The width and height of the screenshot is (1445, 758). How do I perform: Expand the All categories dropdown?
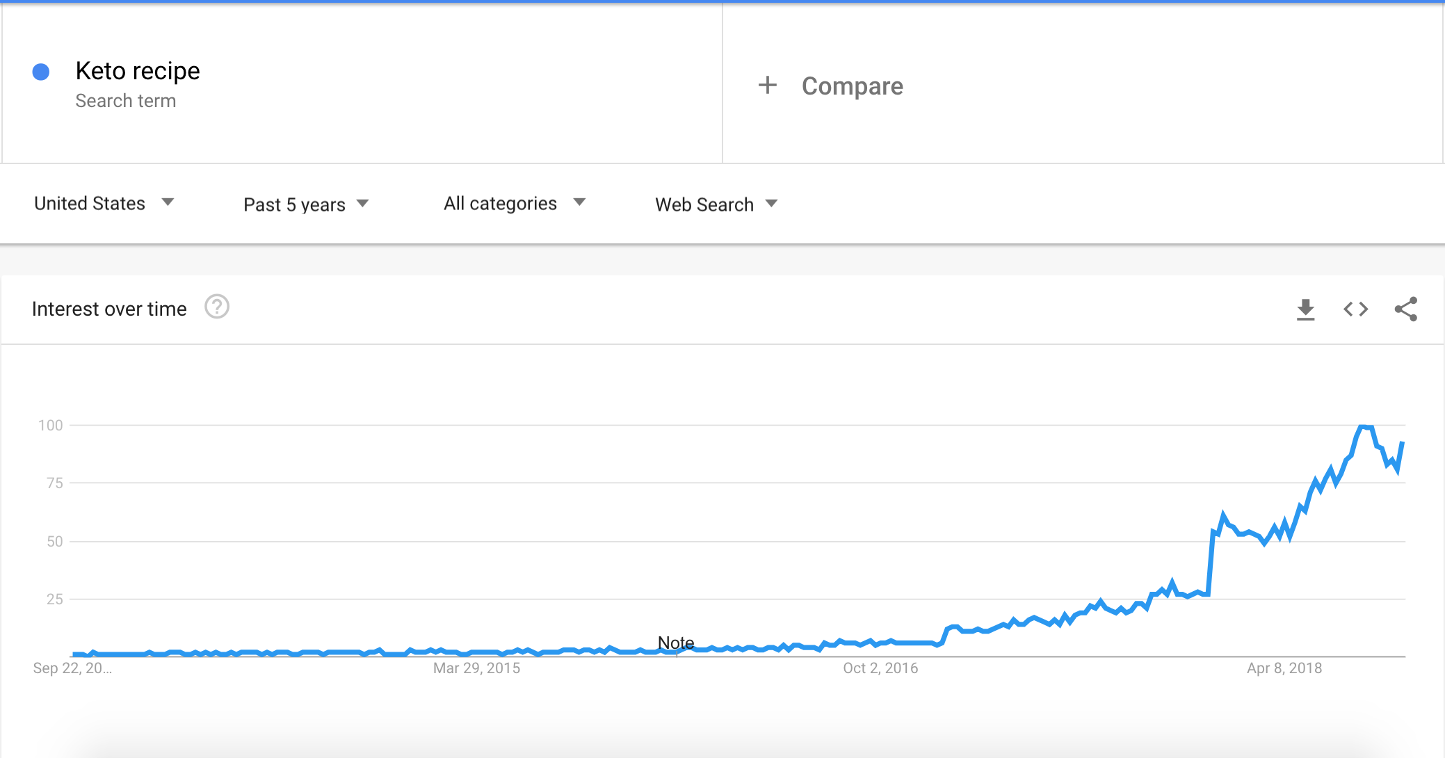point(515,203)
